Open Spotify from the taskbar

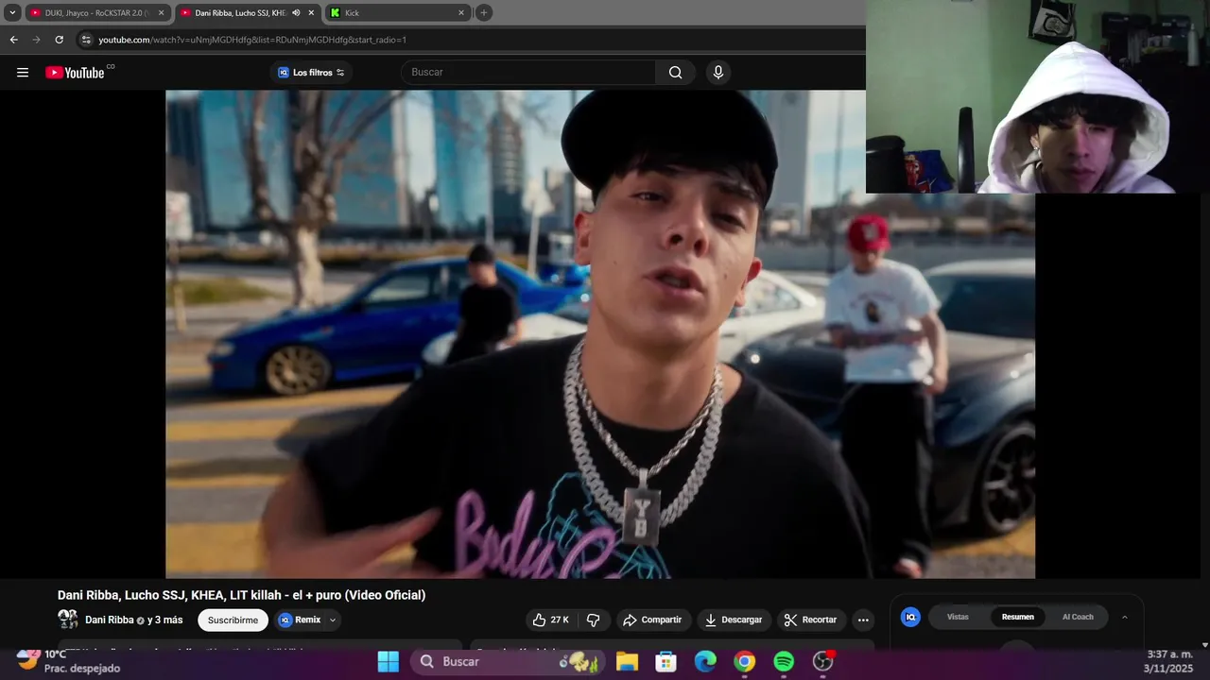click(x=784, y=661)
